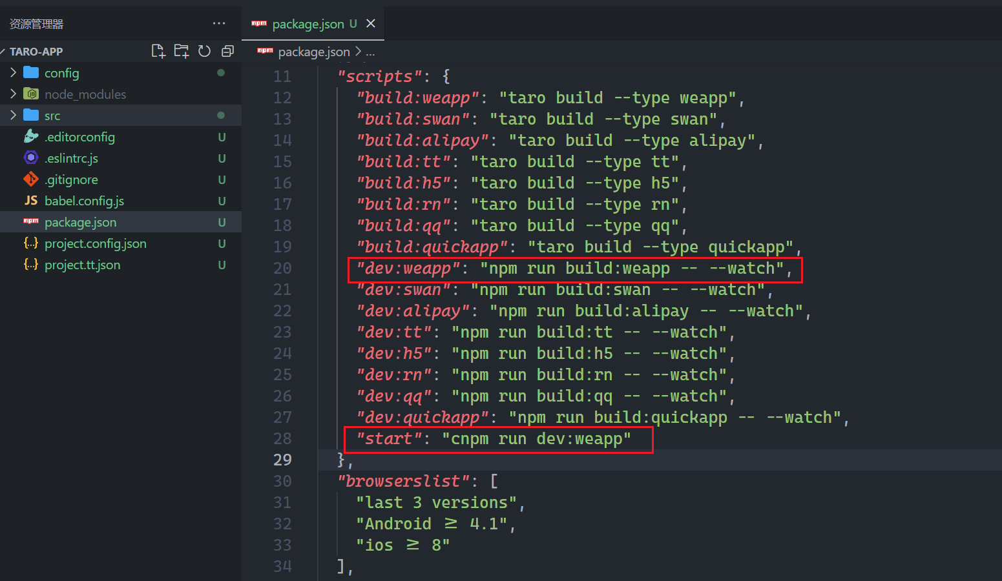Click "npm run build:swan -- --watch" value

618,289
